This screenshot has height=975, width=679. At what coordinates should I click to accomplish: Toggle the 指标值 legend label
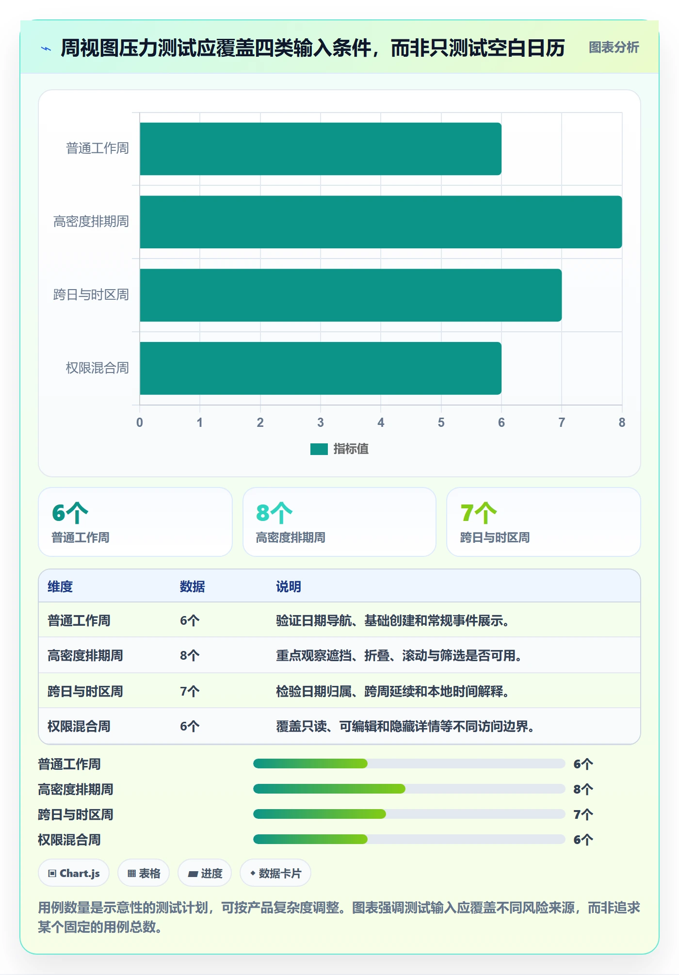click(351, 449)
